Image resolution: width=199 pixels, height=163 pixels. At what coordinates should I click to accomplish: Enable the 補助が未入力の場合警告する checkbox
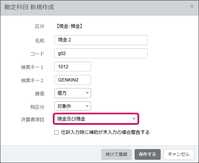click(x=57, y=132)
